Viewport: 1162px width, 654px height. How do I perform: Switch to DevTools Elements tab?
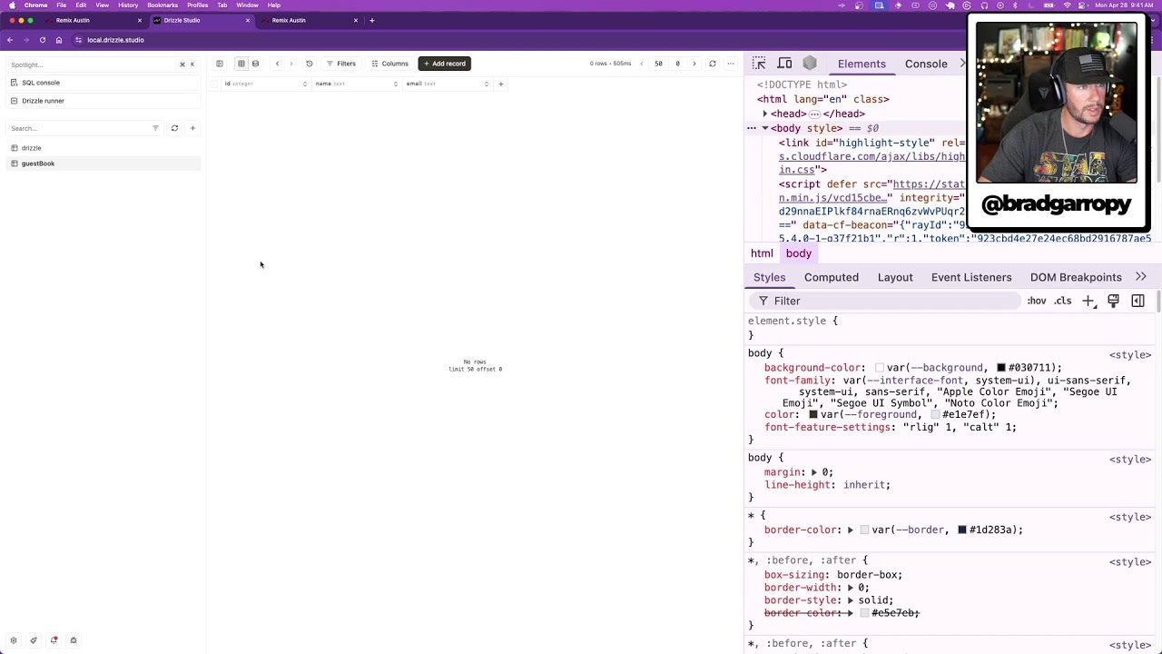coord(862,64)
